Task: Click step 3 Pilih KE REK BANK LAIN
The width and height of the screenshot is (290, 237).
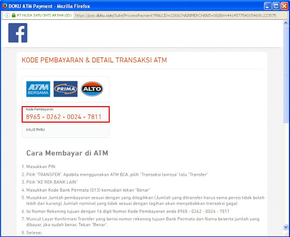Action: pyautogui.click(x=49, y=182)
